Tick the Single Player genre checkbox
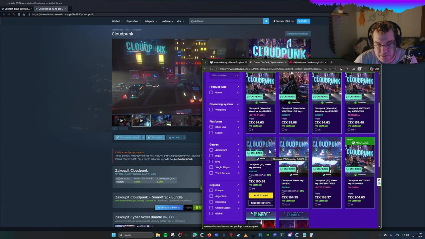Image resolution: width=425 pixels, height=239 pixels. point(211,167)
